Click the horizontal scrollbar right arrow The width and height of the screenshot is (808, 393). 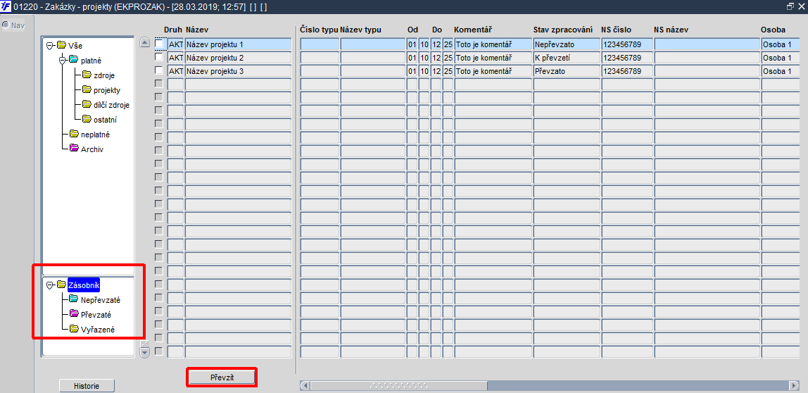794,386
